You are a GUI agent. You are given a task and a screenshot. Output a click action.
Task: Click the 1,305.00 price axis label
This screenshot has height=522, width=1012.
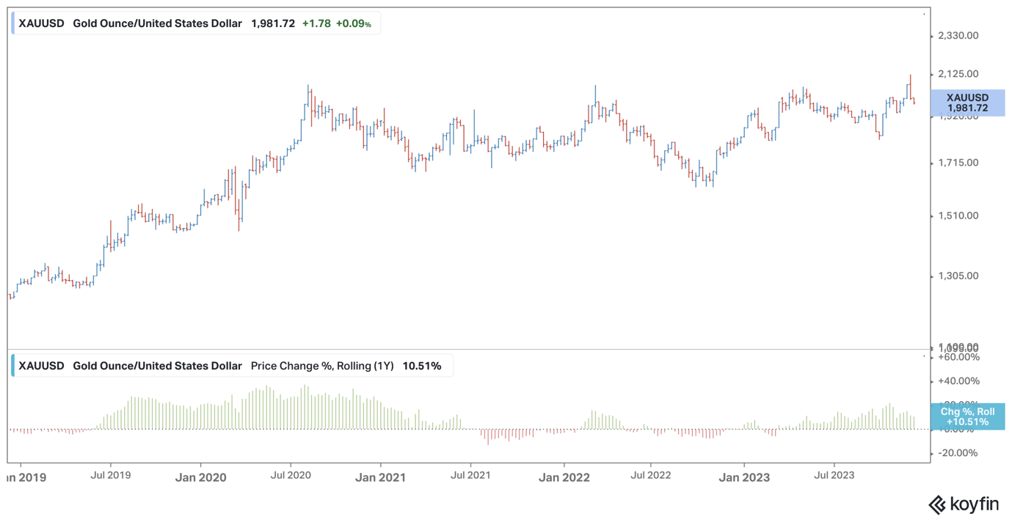pyautogui.click(x=958, y=276)
